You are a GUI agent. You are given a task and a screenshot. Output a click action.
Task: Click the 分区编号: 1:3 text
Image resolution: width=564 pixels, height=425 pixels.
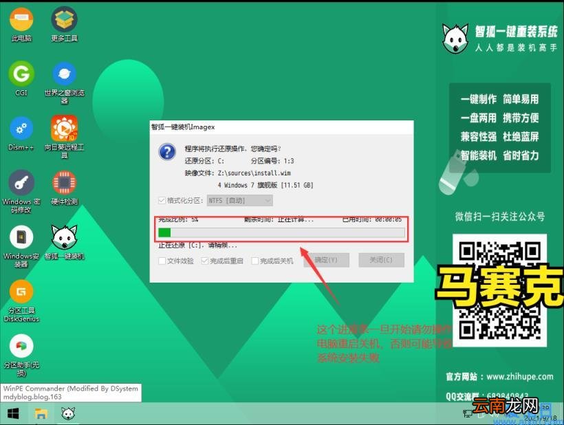[x=272, y=161]
